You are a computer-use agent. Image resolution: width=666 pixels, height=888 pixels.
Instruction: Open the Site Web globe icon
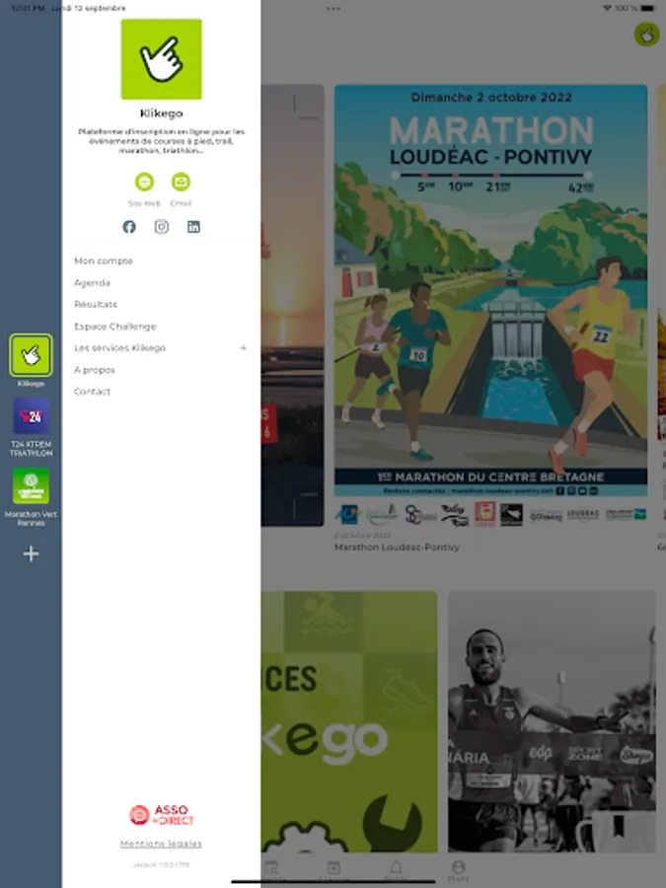click(144, 182)
